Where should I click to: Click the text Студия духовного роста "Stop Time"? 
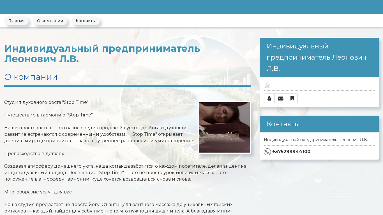click(46, 102)
